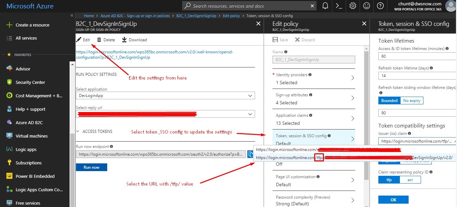
Task: Click the Run now button
Action: point(91,167)
